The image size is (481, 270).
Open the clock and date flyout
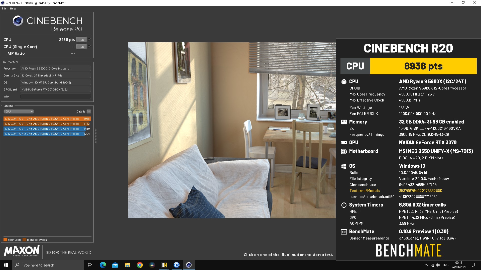coord(459,265)
